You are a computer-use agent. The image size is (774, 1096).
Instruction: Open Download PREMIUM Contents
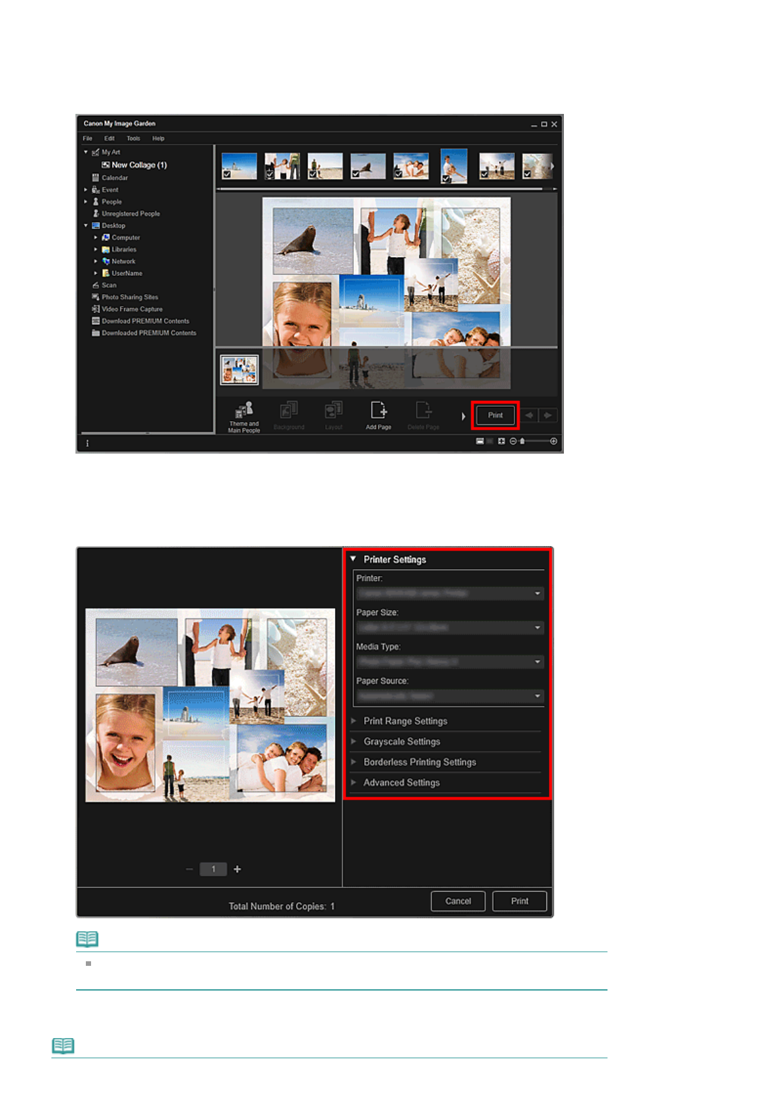(145, 321)
